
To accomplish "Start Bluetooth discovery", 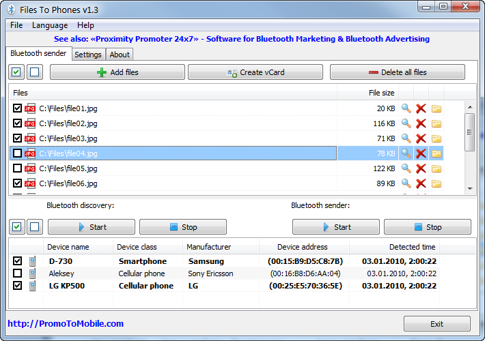I will click(x=92, y=227).
